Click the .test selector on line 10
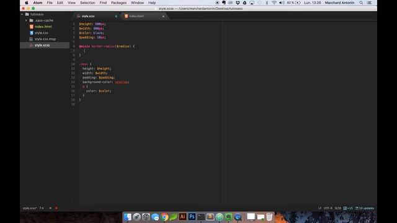This screenshot has width=397, height=223. [83, 64]
